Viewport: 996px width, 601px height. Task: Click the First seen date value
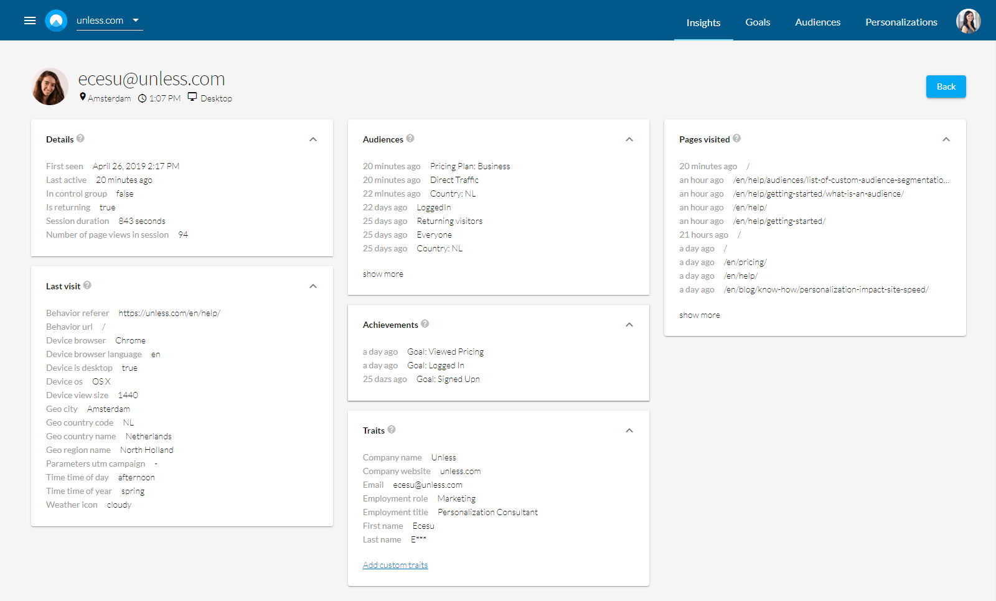(x=136, y=166)
